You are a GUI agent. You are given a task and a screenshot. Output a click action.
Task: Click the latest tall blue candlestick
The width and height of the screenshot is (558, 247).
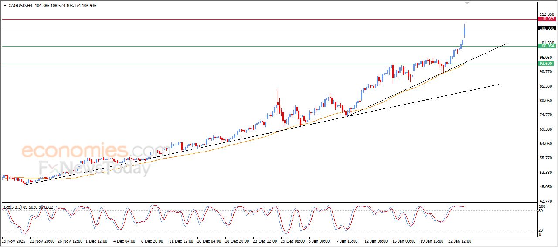pos(465,31)
